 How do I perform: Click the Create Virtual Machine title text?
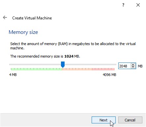click(32, 18)
